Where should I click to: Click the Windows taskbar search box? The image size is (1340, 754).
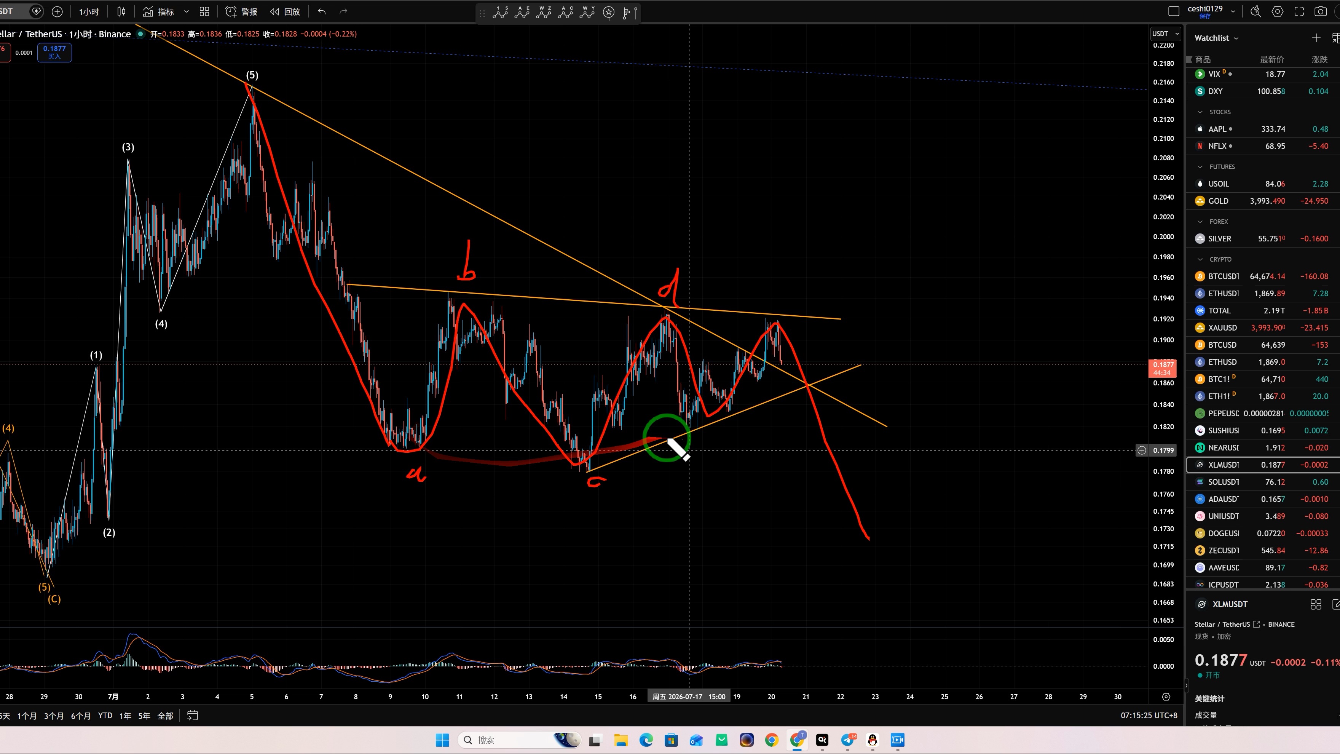pyautogui.click(x=520, y=740)
